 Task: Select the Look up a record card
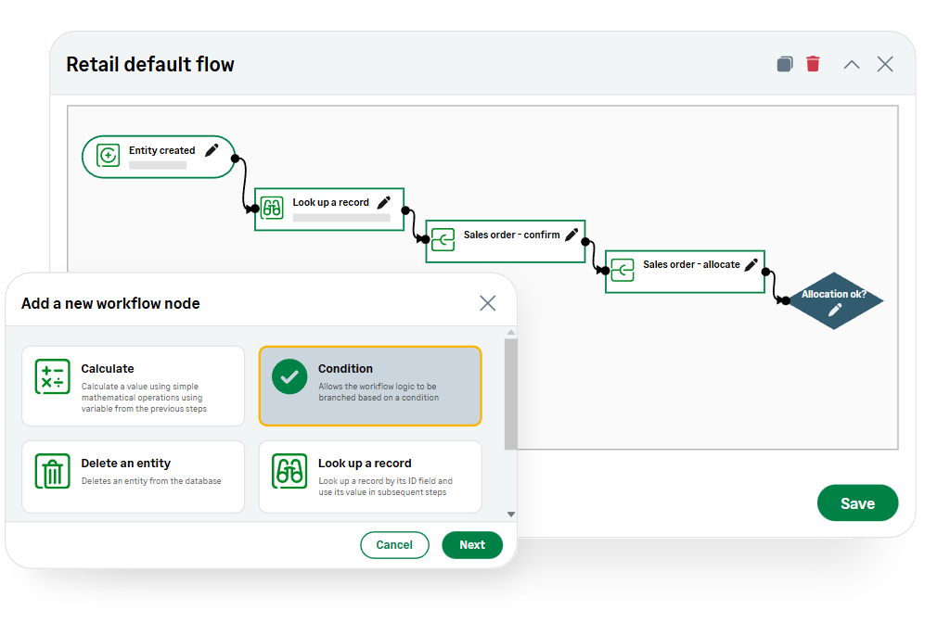tap(370, 477)
